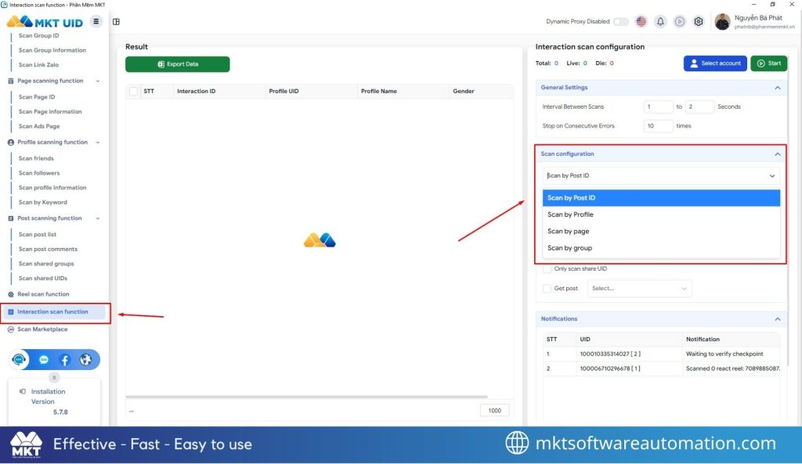The height and width of the screenshot is (464, 802).
Task: Check the Only scan share UID box
Action: coord(547,269)
